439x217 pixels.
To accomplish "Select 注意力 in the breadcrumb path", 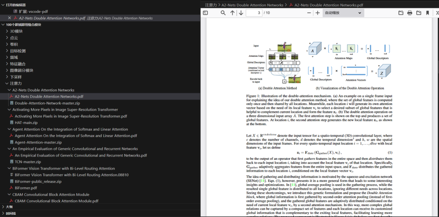I will click(x=211, y=5).
